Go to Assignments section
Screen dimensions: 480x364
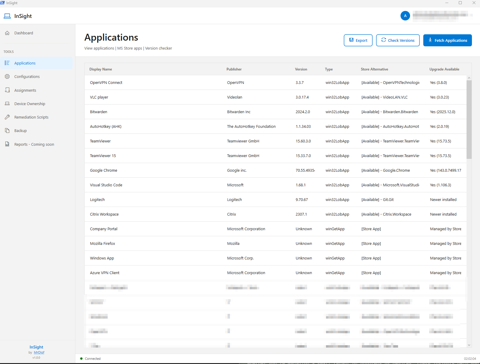(x=36, y=90)
